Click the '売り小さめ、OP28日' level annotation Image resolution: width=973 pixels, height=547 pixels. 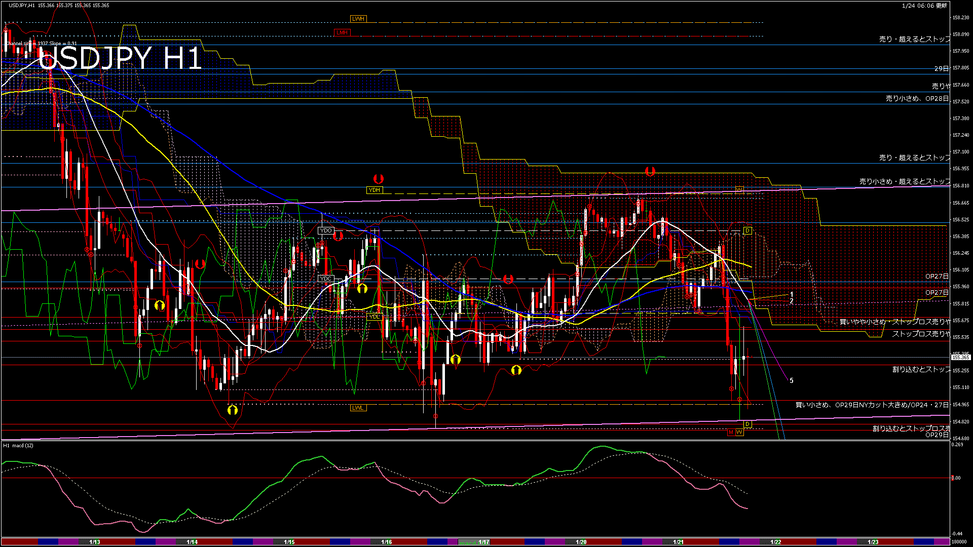coord(917,99)
